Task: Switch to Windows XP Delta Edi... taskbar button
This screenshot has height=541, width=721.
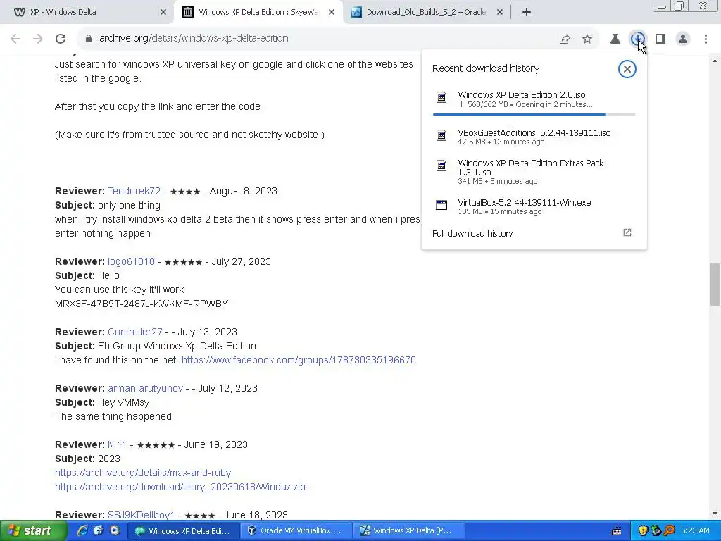Action: [x=184, y=531]
